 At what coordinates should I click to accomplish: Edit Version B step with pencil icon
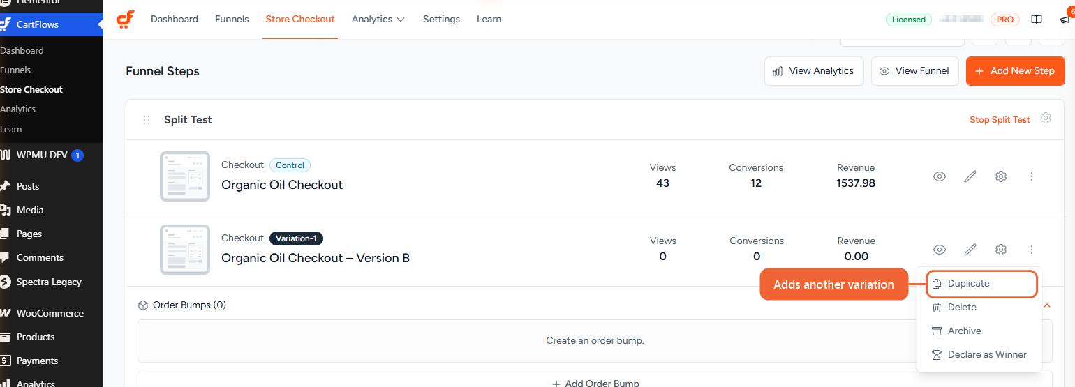pos(970,250)
